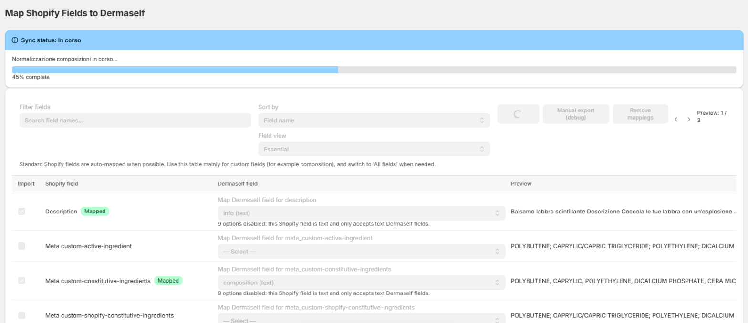
Task: Click the Description field name
Action: pos(61,211)
